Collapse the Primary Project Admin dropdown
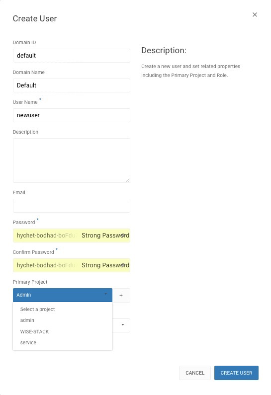 [x=63, y=295]
